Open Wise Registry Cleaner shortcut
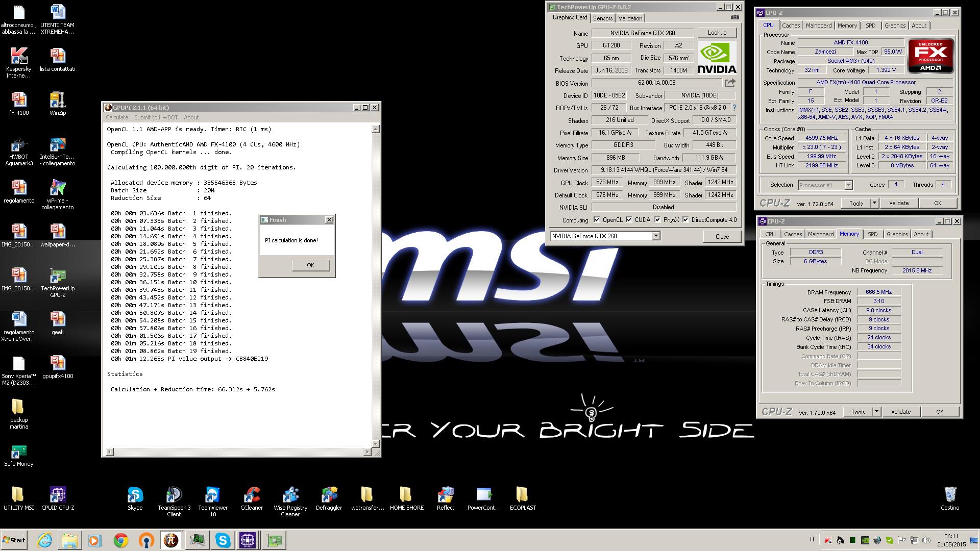Image resolution: width=980 pixels, height=551 pixels. tap(290, 502)
